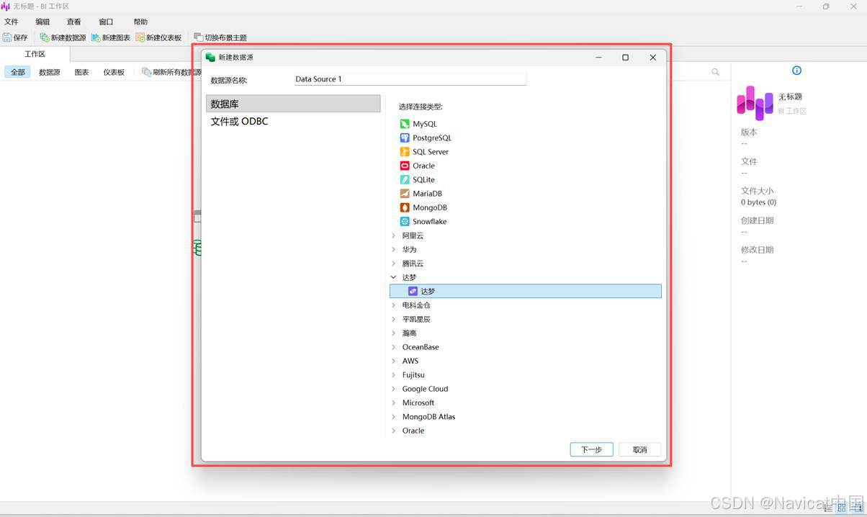Select MariaDB connection type
The width and height of the screenshot is (867, 517).
pyautogui.click(x=421, y=194)
